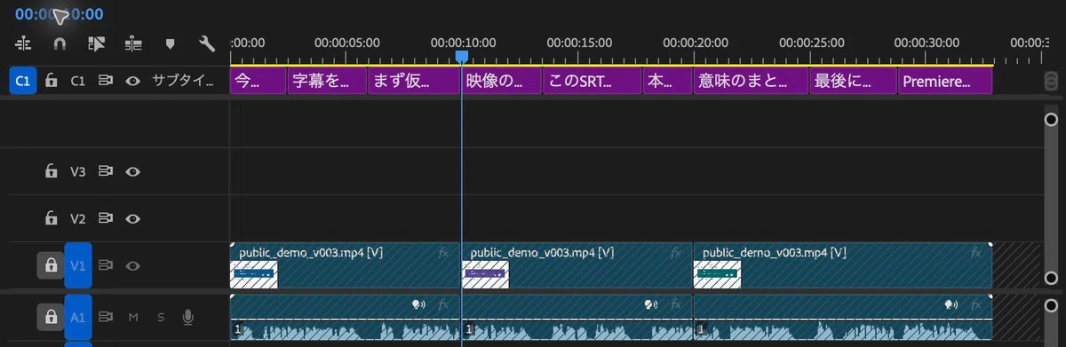Toggle sync lock on track A1
1066x347 pixels.
[106, 317]
